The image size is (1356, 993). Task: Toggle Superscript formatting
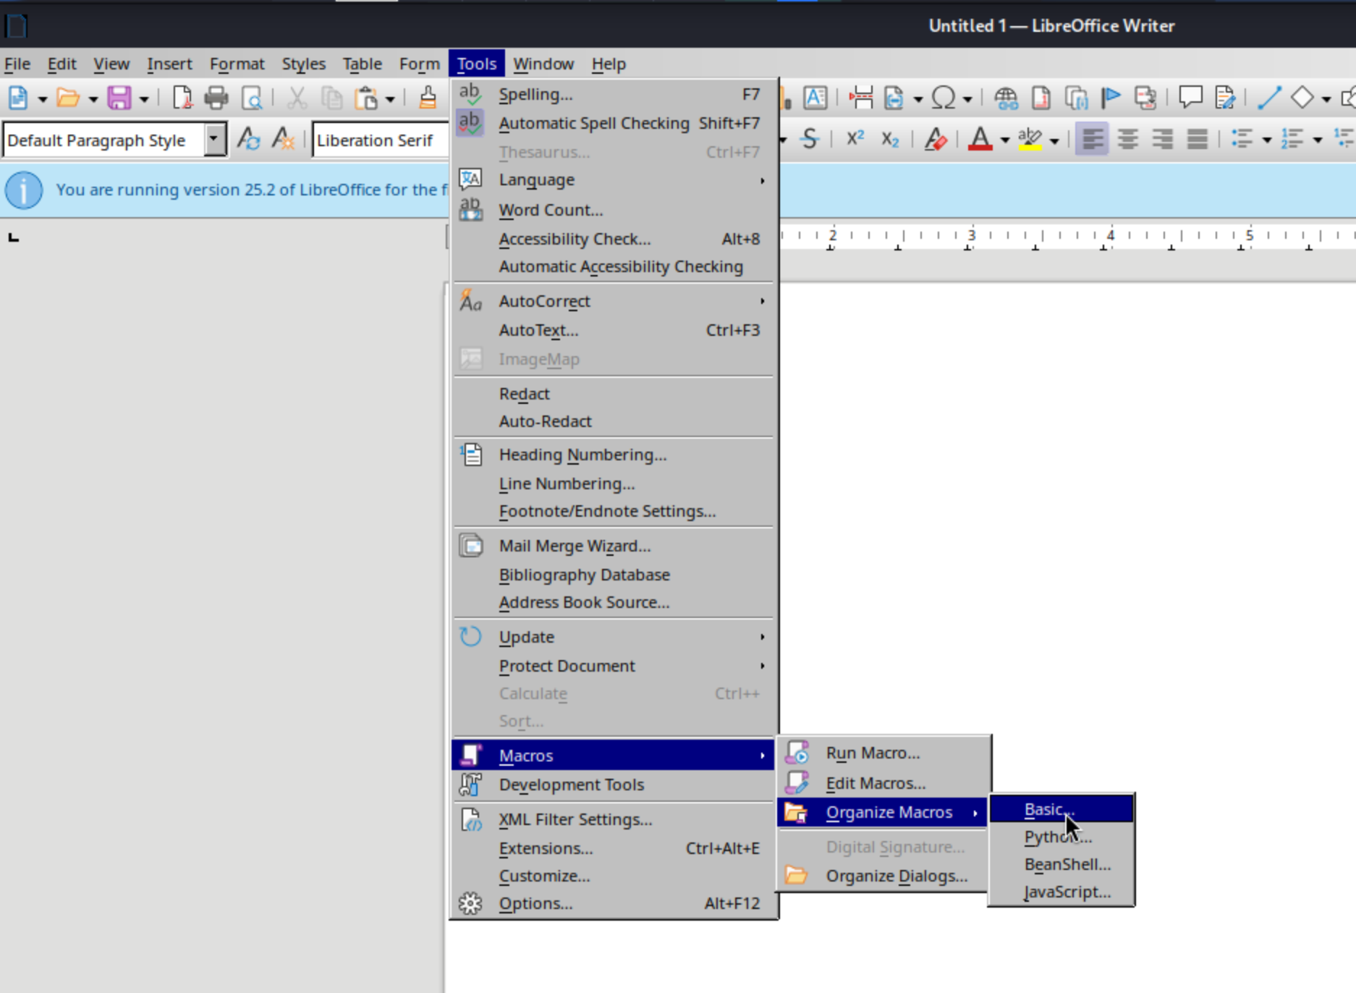click(855, 139)
